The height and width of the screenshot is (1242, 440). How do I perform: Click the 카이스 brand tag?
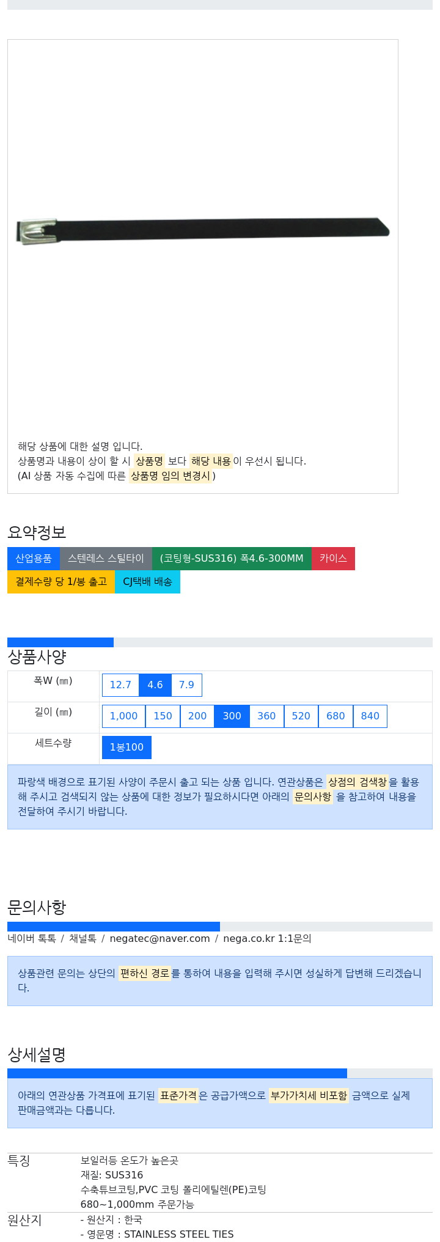333,559
